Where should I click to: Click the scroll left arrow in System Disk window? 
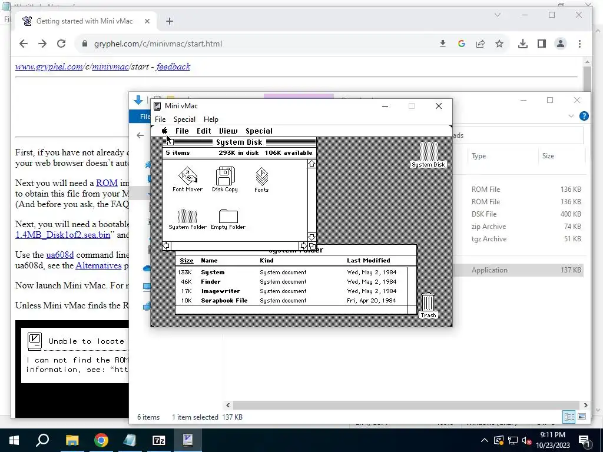tap(166, 246)
